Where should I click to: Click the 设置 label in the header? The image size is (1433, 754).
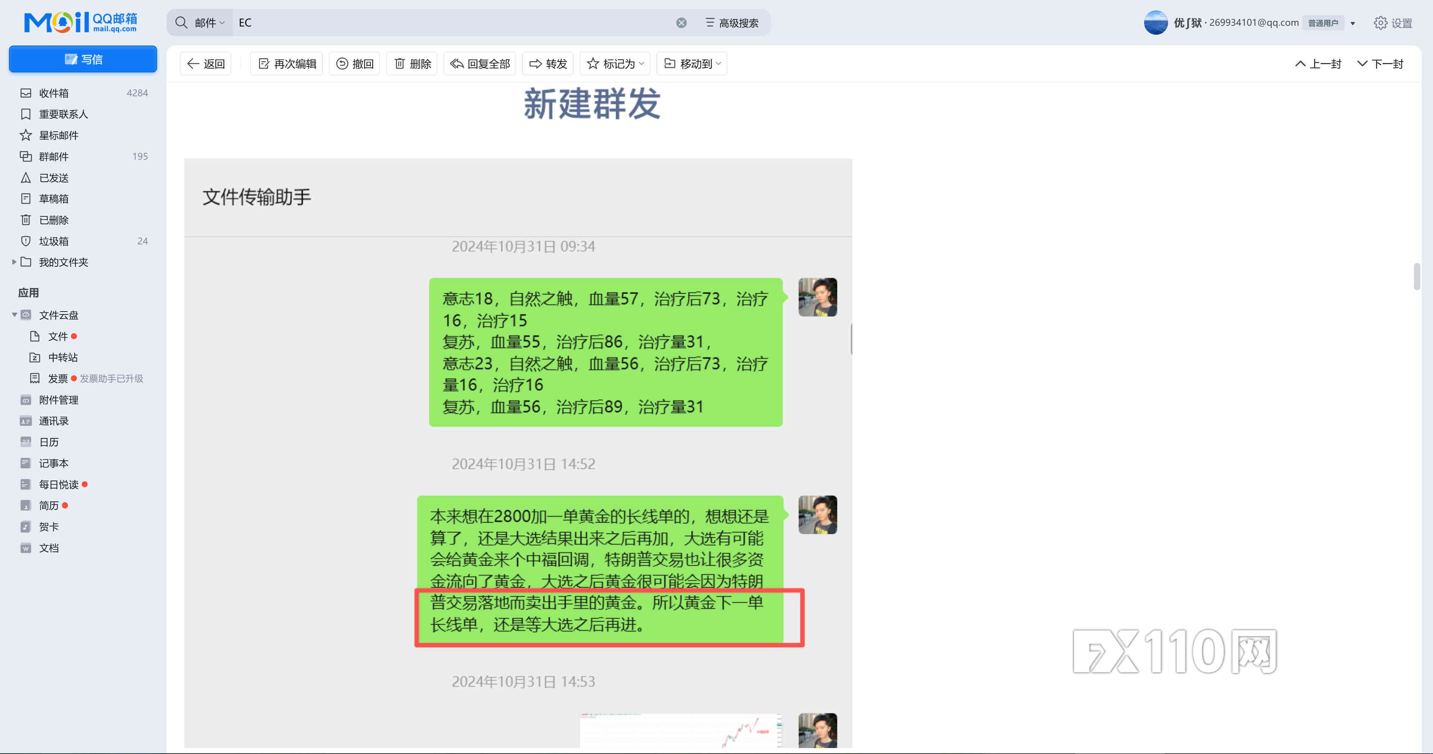click(1402, 23)
